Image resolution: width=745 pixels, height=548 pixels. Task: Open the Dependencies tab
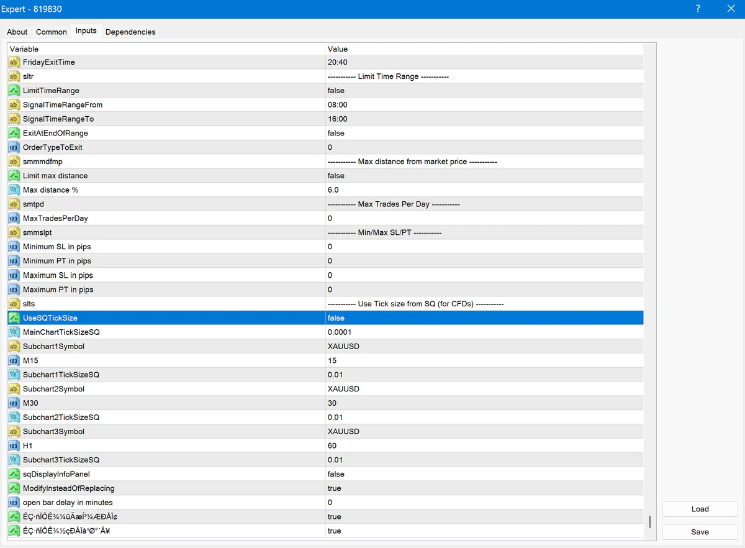(130, 32)
